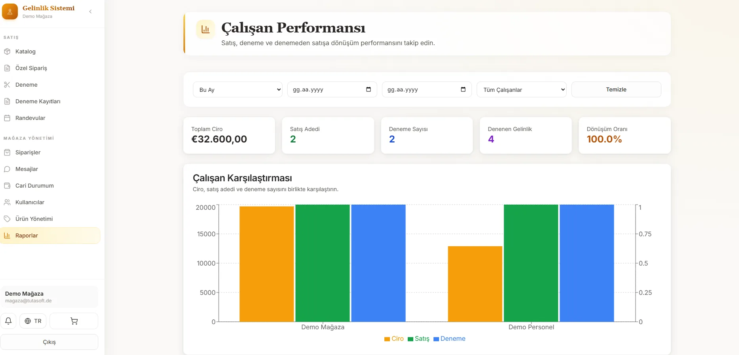
Task: Click the Gelinlik Sistemi logo icon
Action: [10, 11]
